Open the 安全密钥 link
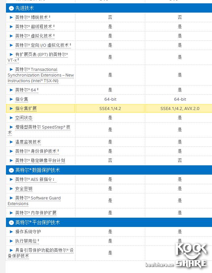Image resolution: width=212 pixels, height=273 pixels. click(x=23, y=189)
